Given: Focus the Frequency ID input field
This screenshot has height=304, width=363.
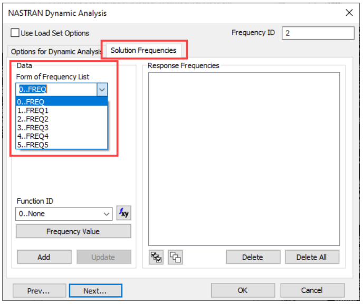Looking at the screenshot, I should (x=318, y=33).
